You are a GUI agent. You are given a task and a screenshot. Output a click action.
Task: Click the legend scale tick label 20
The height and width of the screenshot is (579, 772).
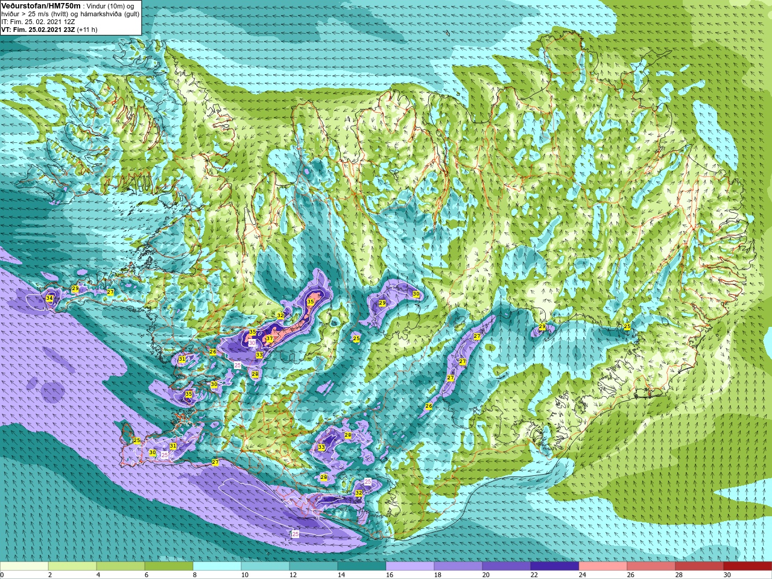[x=486, y=575]
